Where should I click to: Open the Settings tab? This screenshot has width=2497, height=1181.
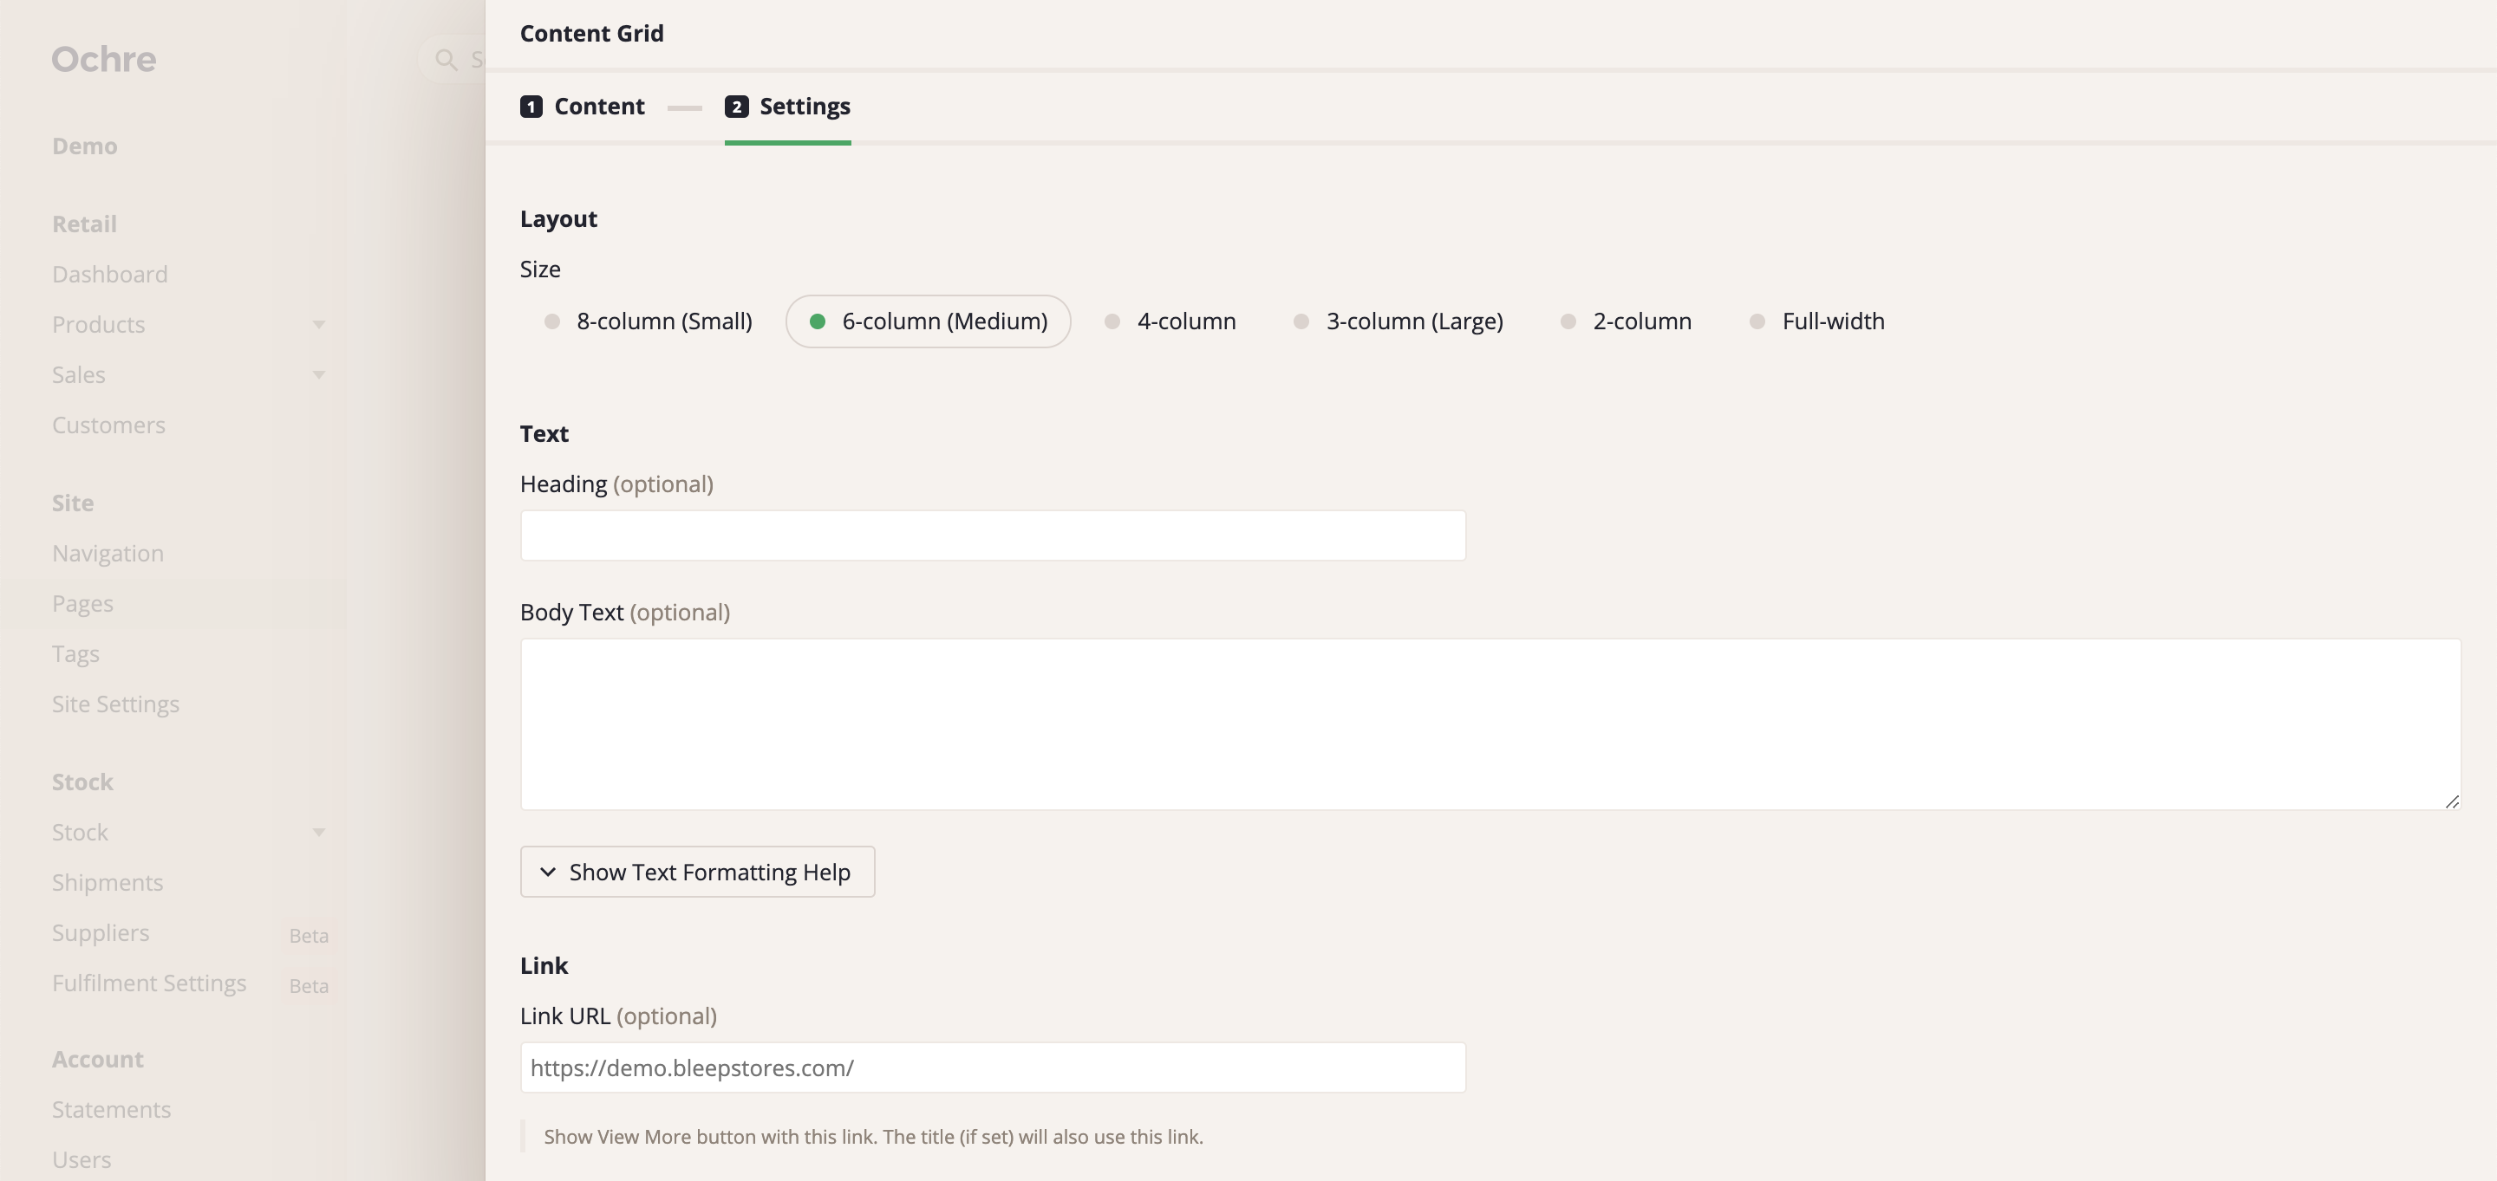pos(804,107)
